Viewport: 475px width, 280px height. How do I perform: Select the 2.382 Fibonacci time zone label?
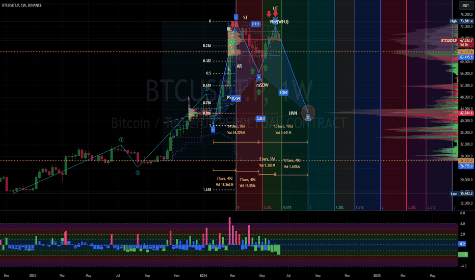(412, 207)
